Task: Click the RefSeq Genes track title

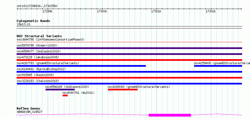Action: pos(28,109)
